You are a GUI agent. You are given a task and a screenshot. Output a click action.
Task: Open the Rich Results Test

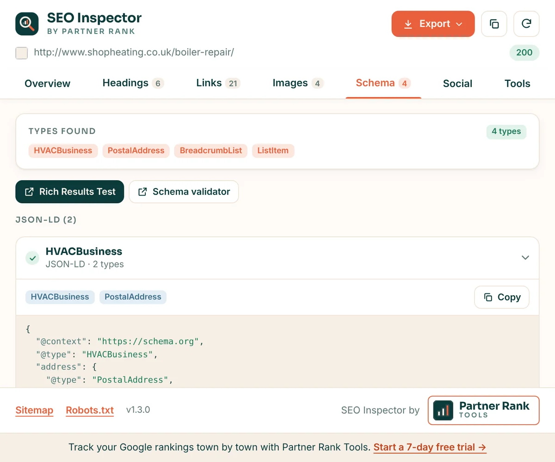coord(70,192)
